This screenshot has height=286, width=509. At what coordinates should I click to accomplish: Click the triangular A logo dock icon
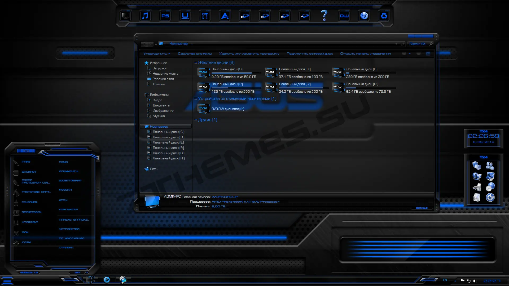225,16
